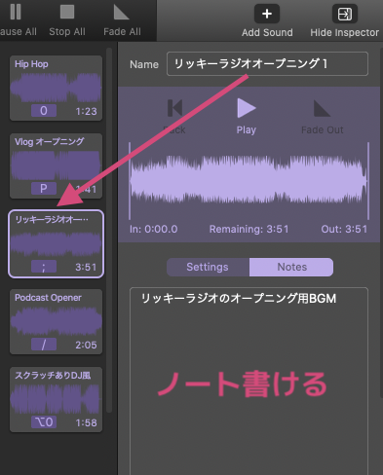
Task: Switch to the Notes tab
Action: click(x=291, y=267)
